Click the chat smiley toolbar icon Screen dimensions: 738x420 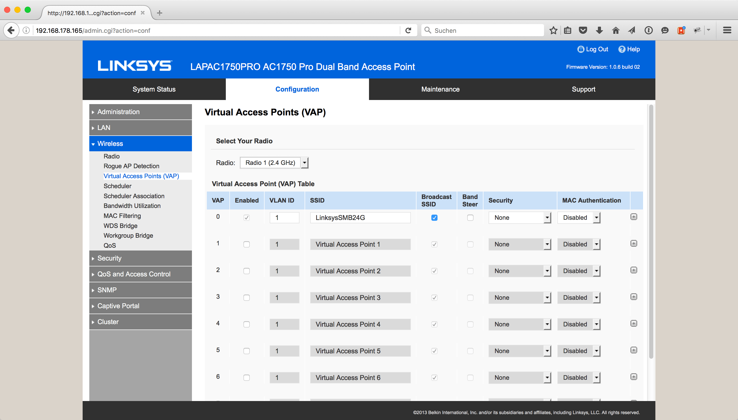pos(665,30)
